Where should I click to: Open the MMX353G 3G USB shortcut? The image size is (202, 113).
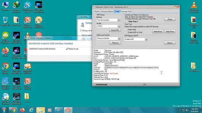point(27,68)
